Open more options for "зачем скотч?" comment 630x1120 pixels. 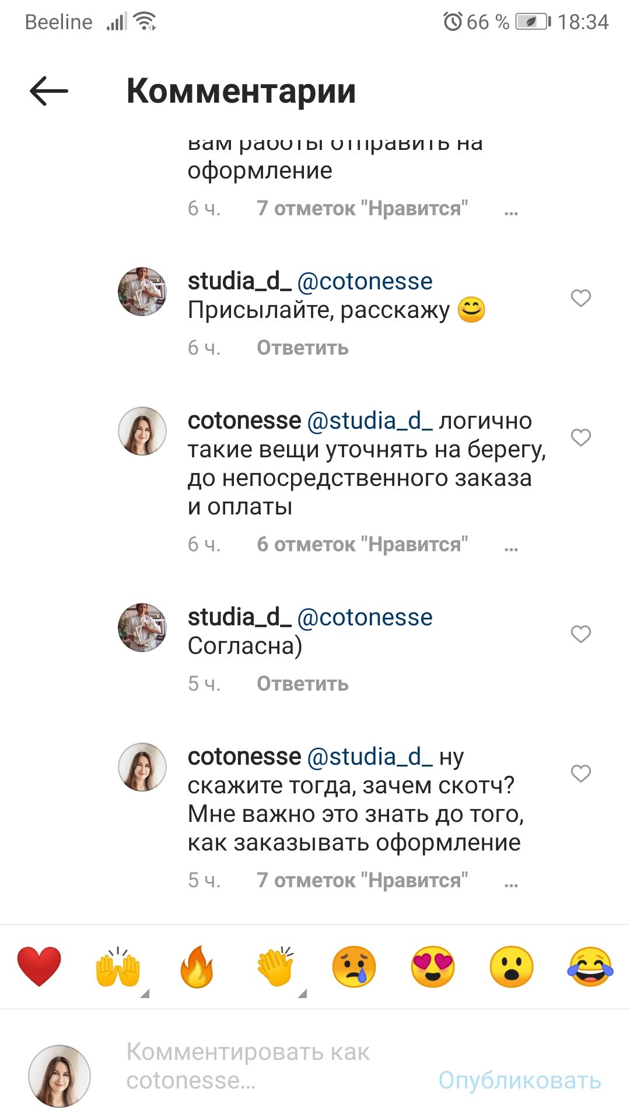tap(511, 883)
